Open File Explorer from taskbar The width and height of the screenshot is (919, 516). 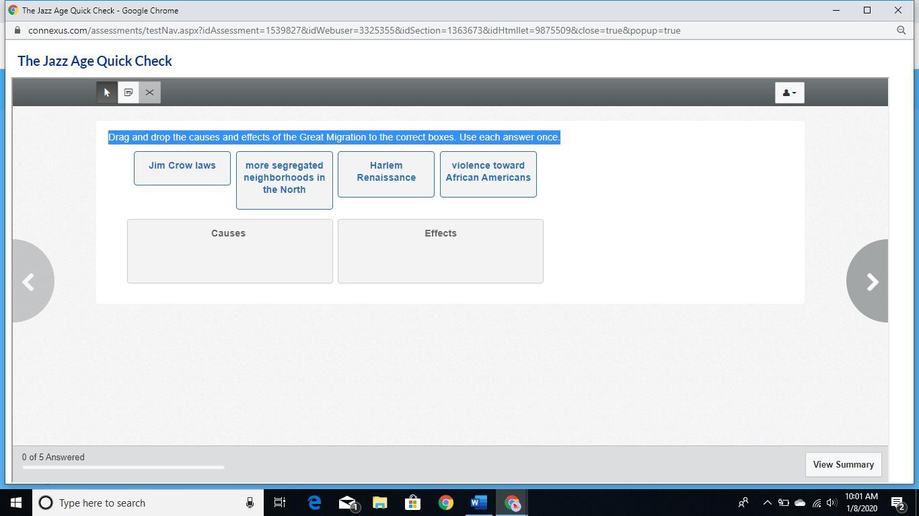click(380, 503)
